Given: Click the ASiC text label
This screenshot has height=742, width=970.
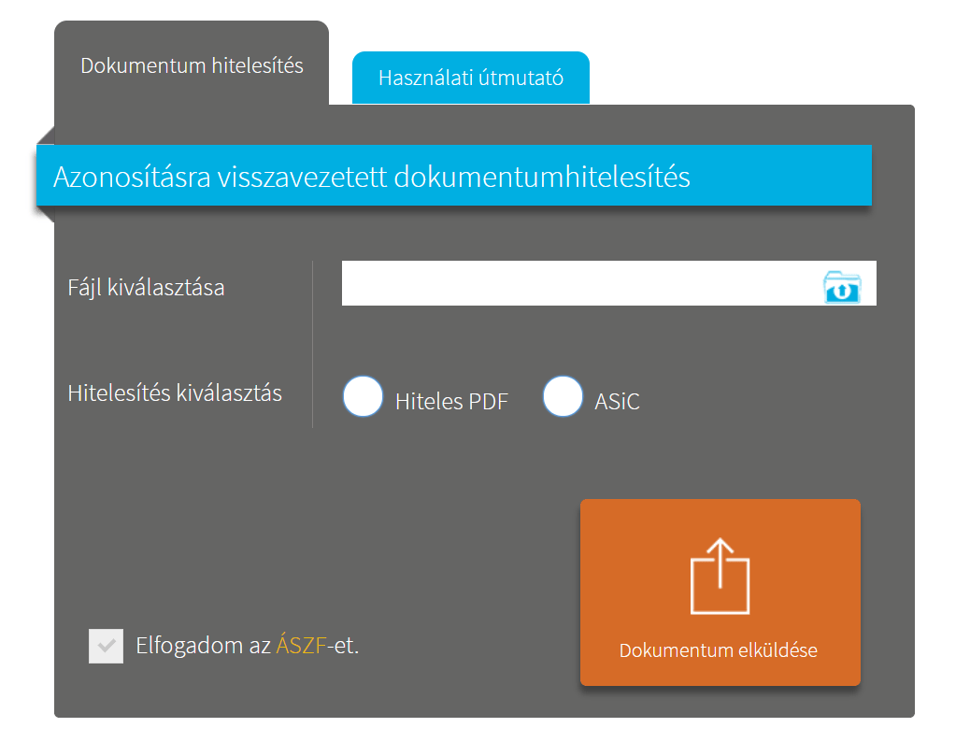Looking at the screenshot, I should click(x=617, y=402).
